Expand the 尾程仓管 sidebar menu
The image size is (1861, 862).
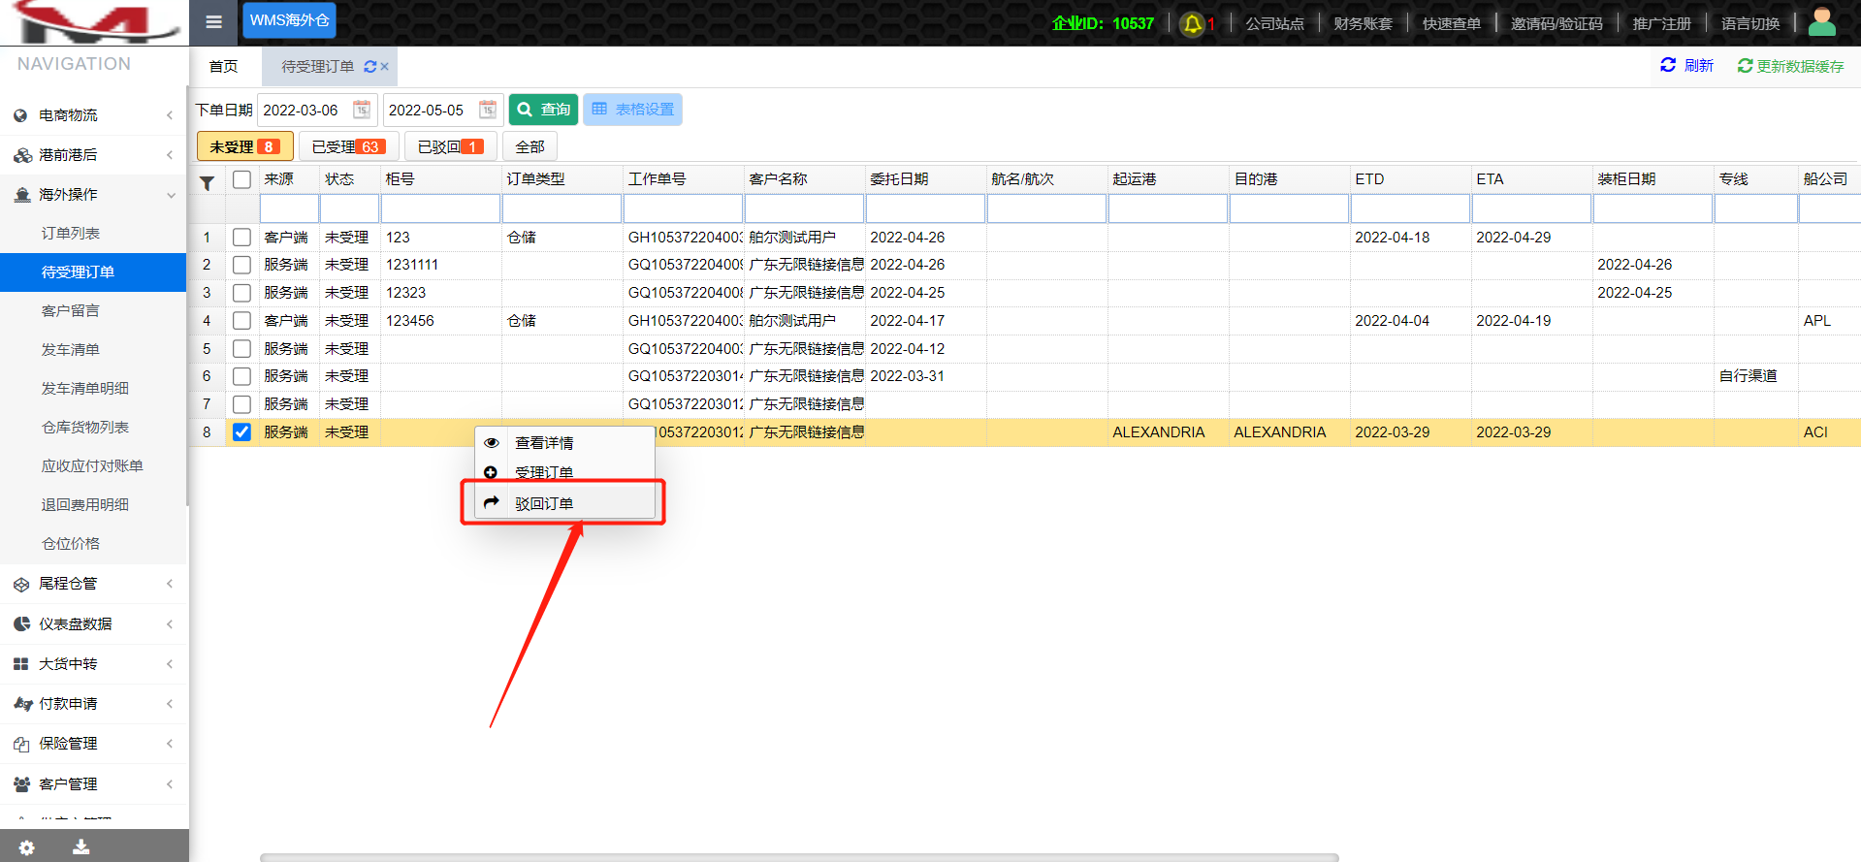93,584
